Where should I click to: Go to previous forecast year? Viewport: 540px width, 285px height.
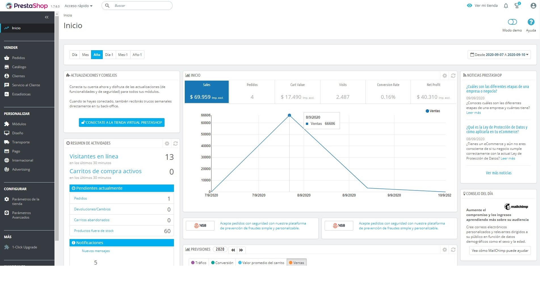[x=233, y=250]
